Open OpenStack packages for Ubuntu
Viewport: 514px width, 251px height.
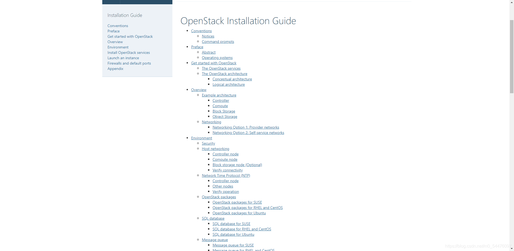239,213
